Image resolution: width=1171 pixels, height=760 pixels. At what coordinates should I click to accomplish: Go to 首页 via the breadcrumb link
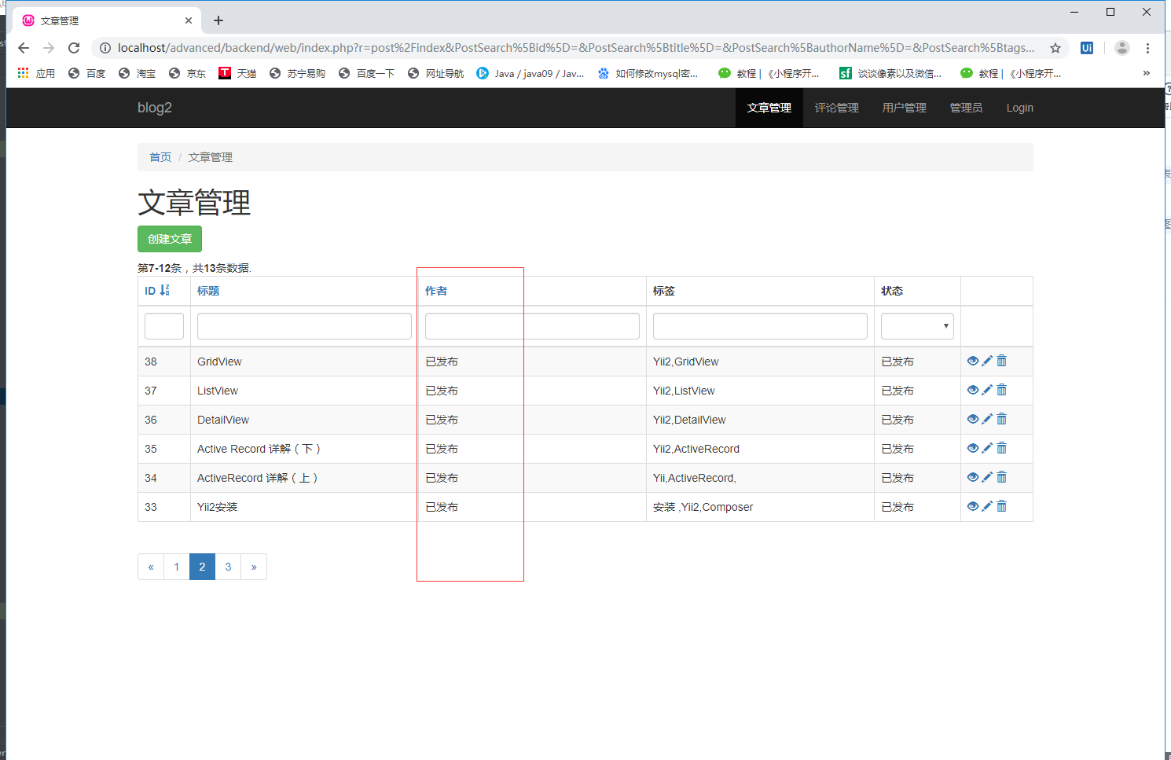pos(160,157)
